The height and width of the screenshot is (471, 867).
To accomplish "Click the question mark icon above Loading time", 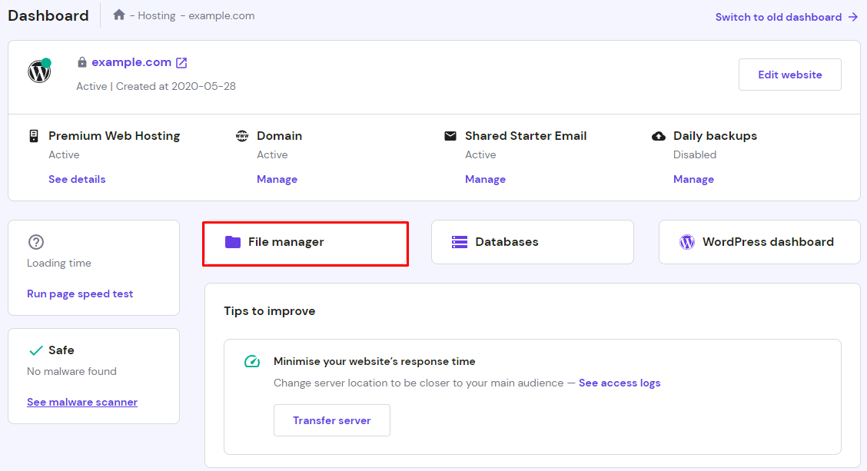I will (x=35, y=241).
